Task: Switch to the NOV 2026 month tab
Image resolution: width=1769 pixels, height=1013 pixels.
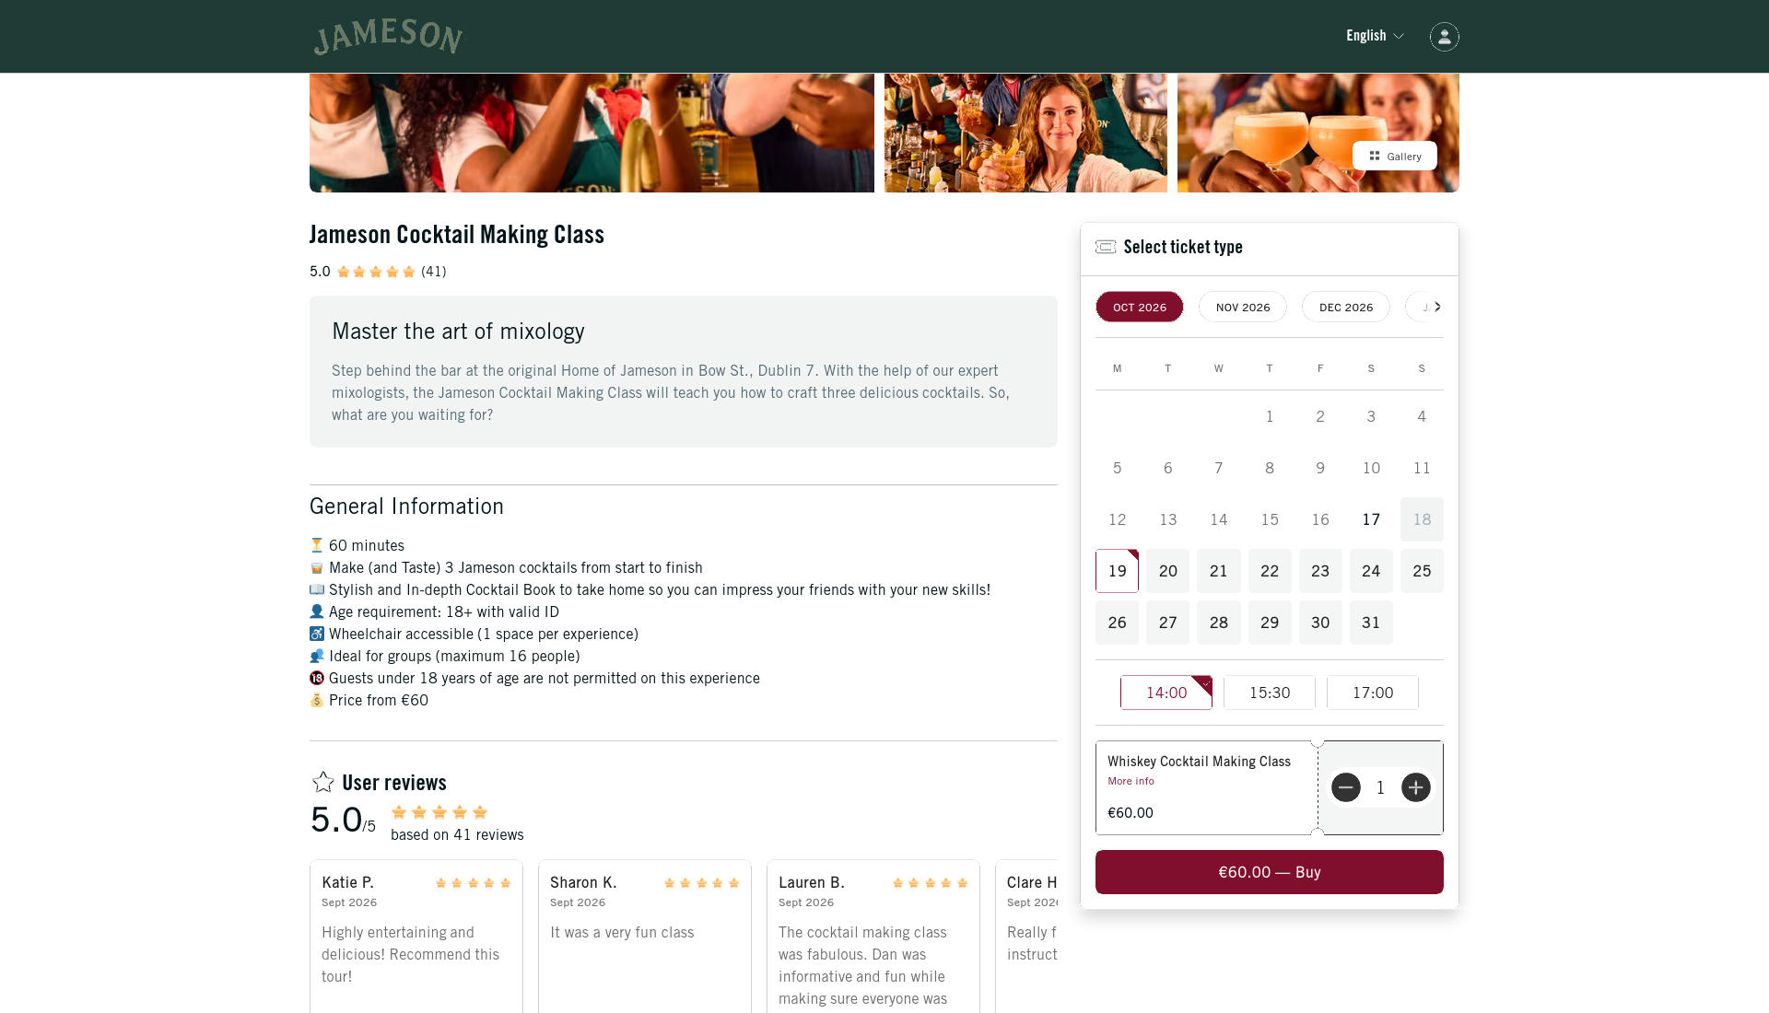Action: pyautogui.click(x=1243, y=307)
